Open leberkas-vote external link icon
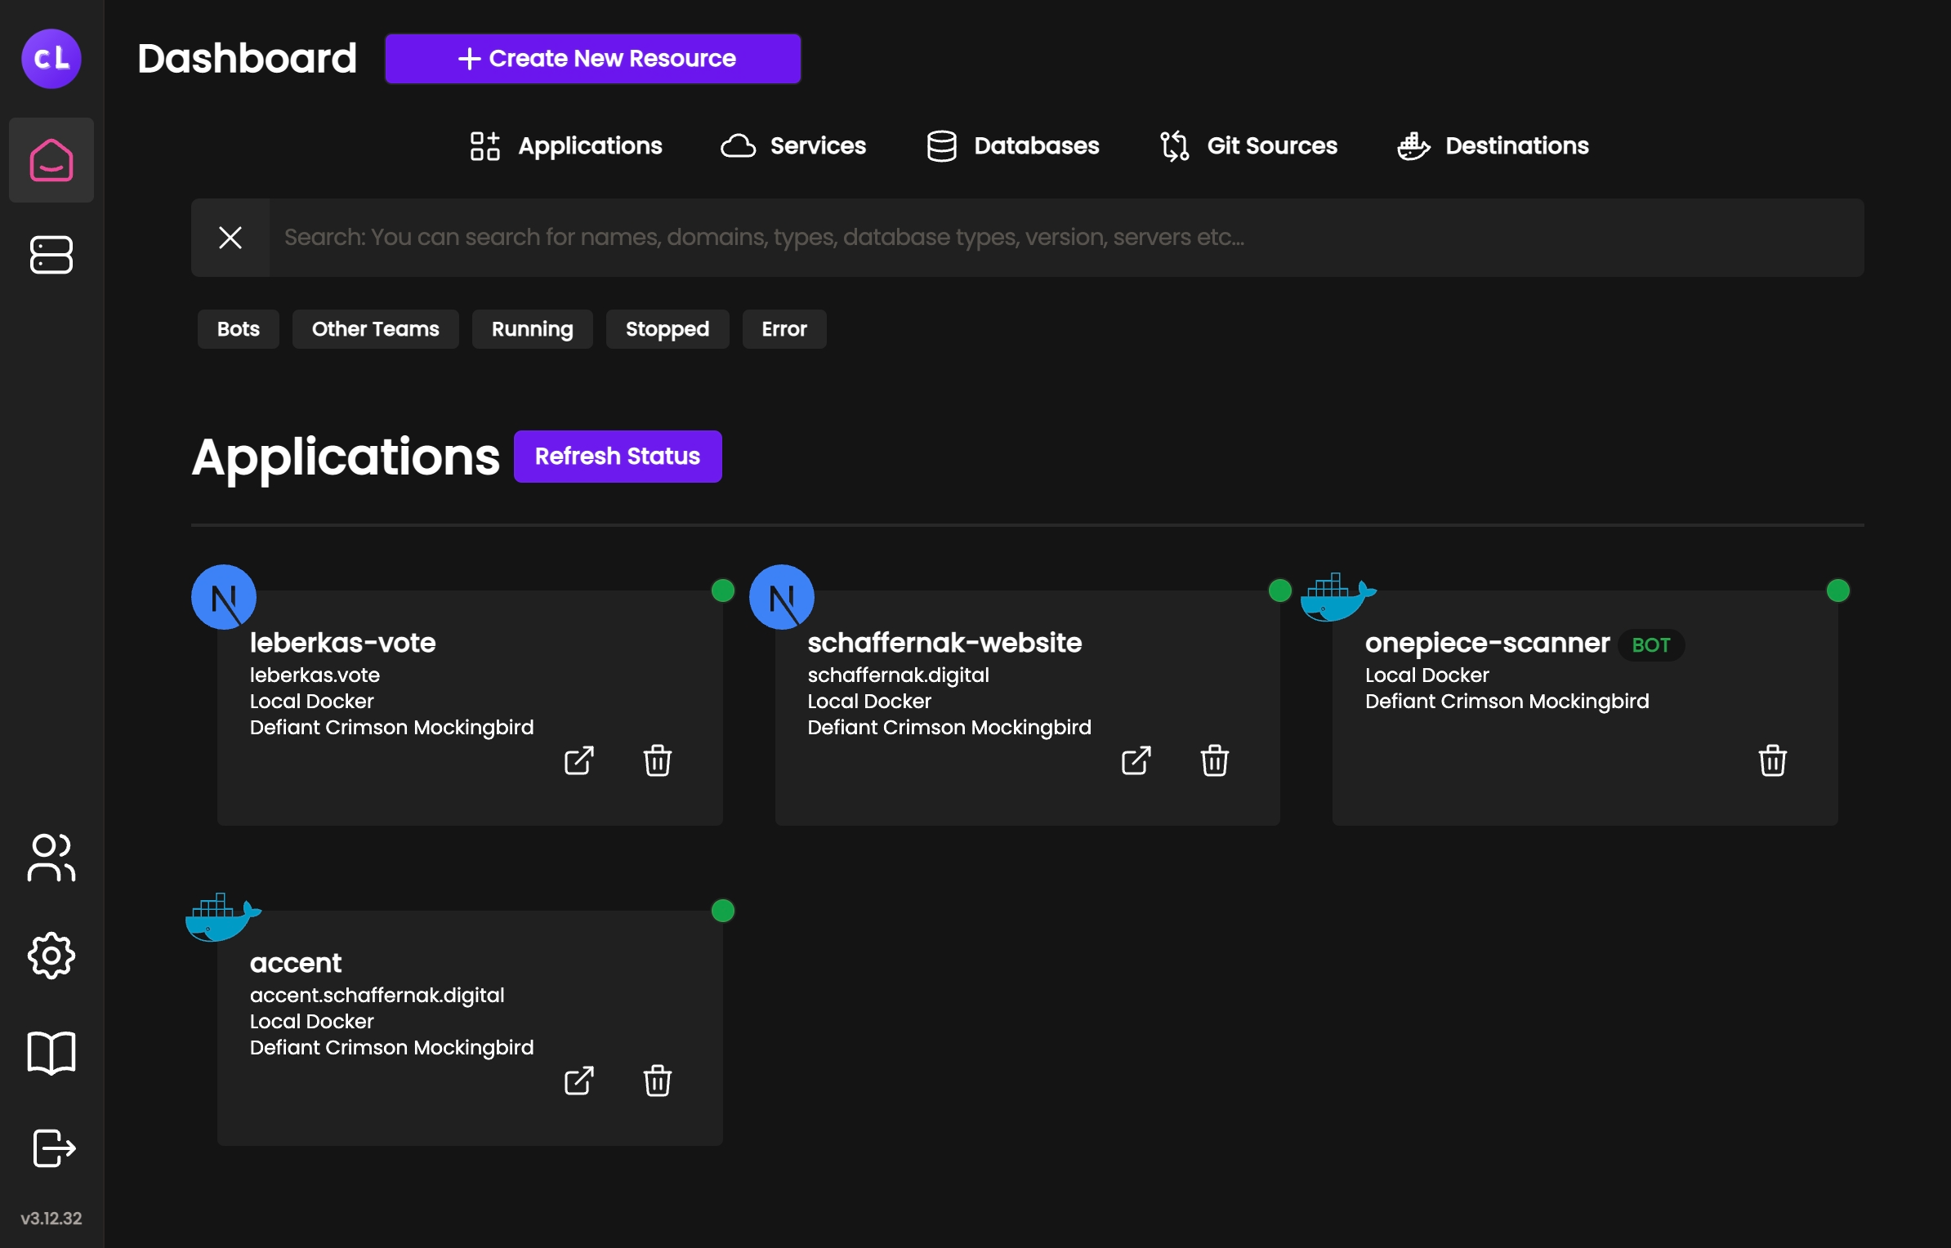The image size is (1951, 1248). coord(579,761)
